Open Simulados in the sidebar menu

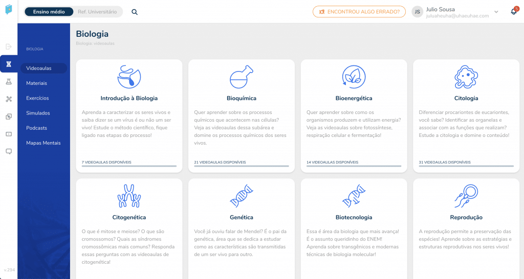click(x=38, y=113)
